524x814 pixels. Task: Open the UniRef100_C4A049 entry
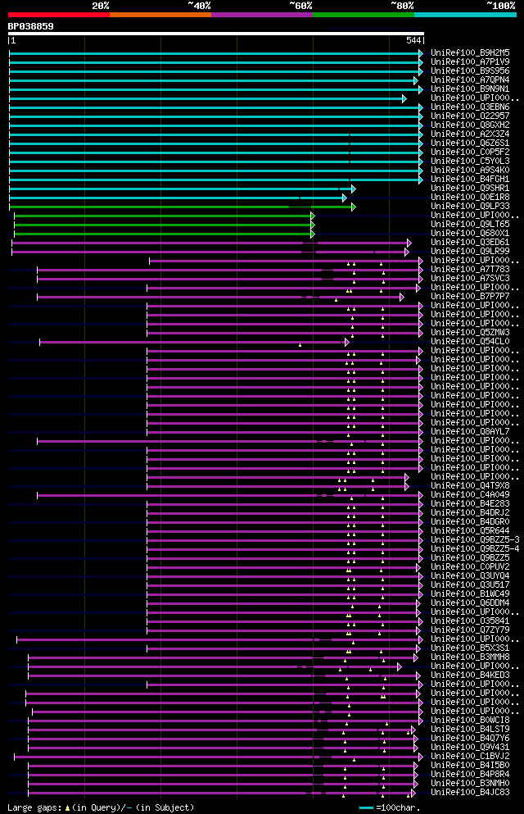pos(470,495)
